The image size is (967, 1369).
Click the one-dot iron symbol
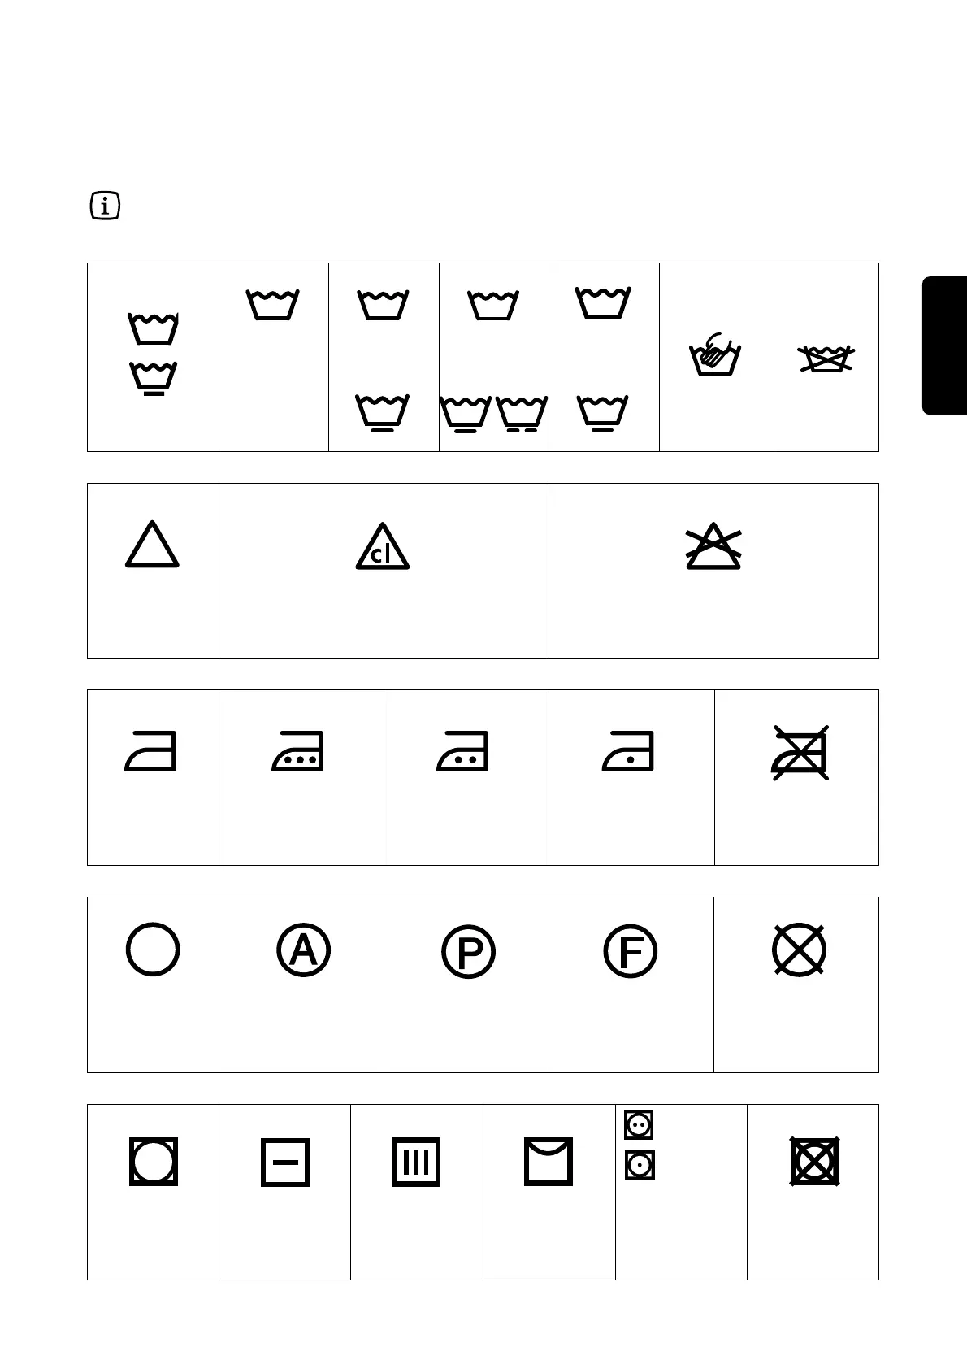click(628, 751)
